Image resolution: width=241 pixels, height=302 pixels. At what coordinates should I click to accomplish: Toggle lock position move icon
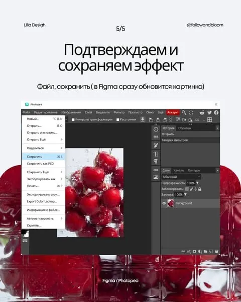coord(195,189)
